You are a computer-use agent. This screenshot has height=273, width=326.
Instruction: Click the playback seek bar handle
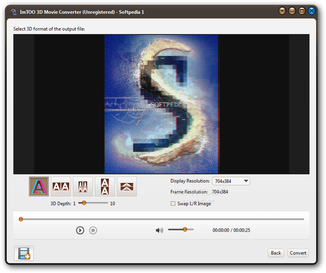(21, 219)
